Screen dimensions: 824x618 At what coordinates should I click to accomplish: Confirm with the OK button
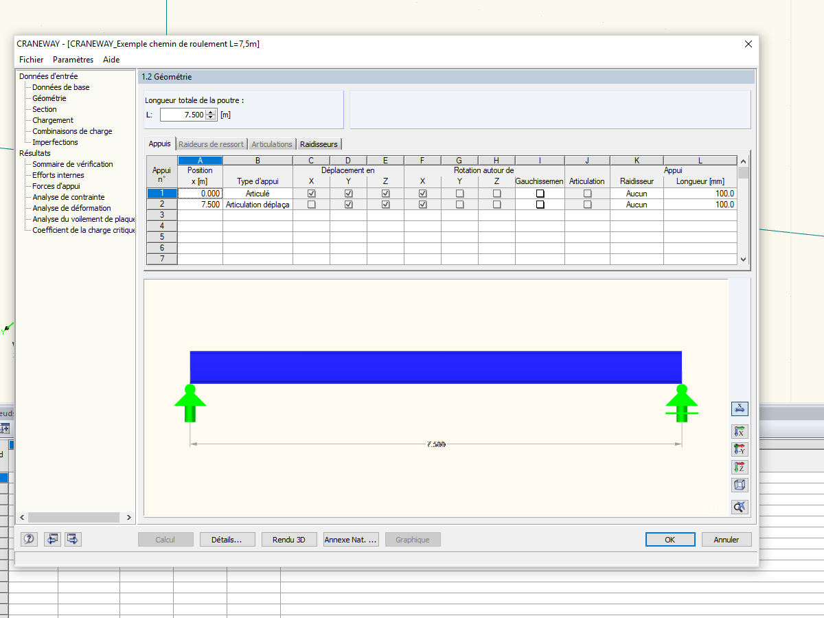[x=670, y=540]
